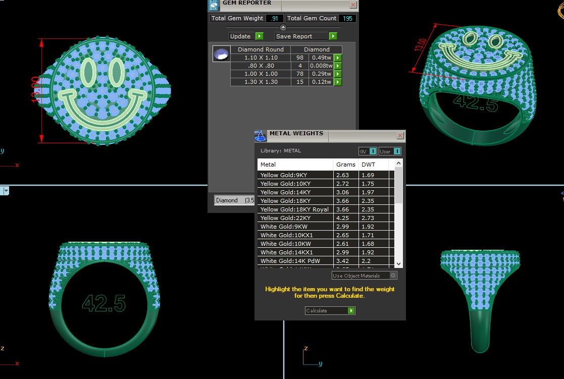Click the Metal Weights panel icon
564x379 pixels.
[261, 136]
